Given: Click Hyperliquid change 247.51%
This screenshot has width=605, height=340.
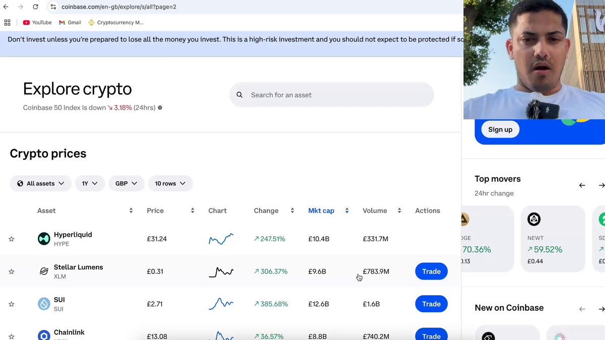Looking at the screenshot, I should (269, 239).
